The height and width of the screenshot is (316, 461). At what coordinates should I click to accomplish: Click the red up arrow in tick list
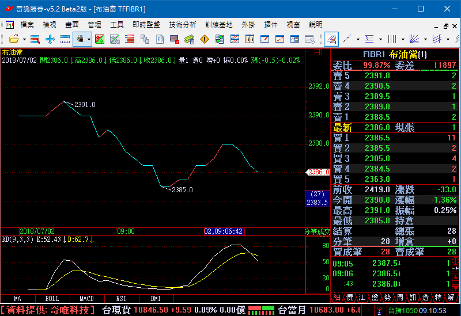[455, 277]
